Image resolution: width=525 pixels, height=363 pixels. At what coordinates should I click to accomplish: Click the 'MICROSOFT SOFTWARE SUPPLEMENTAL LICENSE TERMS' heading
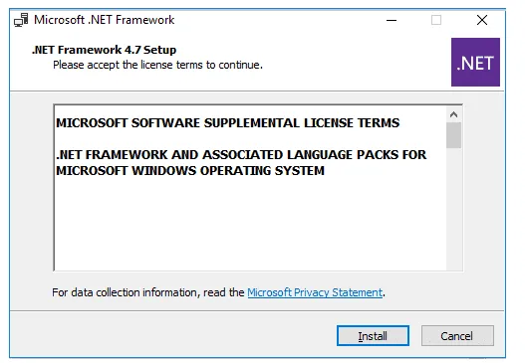pos(228,123)
